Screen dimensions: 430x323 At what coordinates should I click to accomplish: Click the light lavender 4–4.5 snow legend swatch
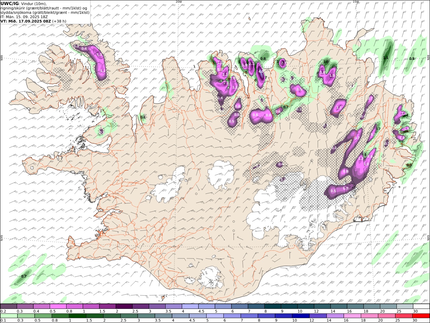tap(190, 307)
